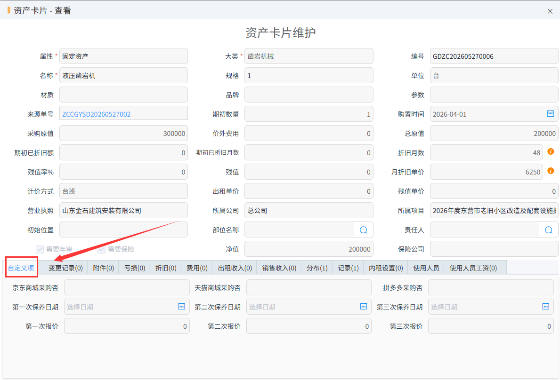Switch to the 自定义项 tab
This screenshot has width=560, height=380.
[x=21, y=268]
